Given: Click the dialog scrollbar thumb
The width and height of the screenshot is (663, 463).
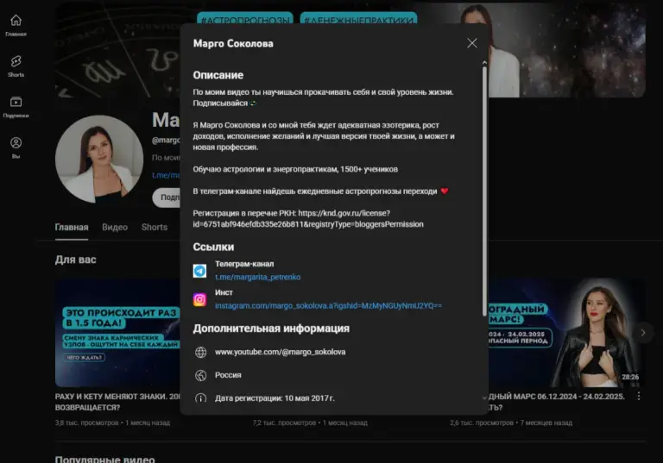Looking at the screenshot, I should coord(484,190).
